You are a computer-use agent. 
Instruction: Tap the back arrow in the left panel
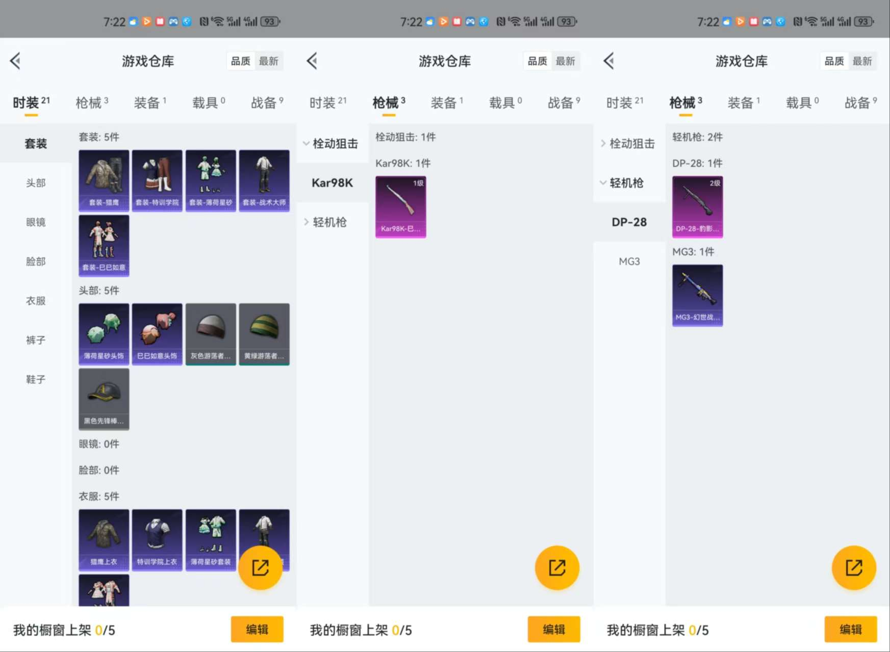click(x=16, y=61)
